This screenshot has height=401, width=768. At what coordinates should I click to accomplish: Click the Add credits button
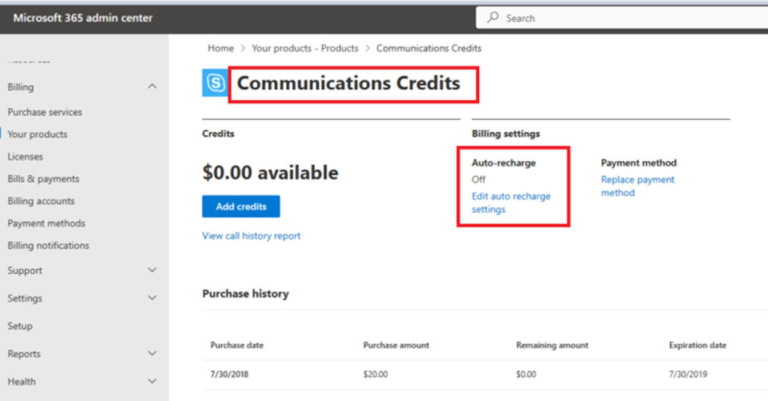241,207
